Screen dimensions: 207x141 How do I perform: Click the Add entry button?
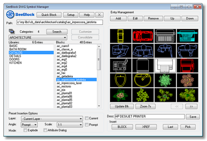[x=118, y=18]
